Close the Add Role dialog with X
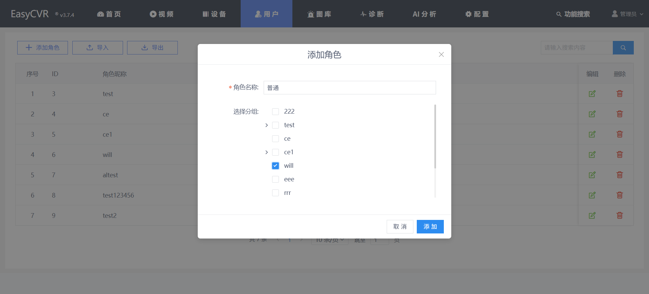Screen dimensions: 649x294 point(441,54)
